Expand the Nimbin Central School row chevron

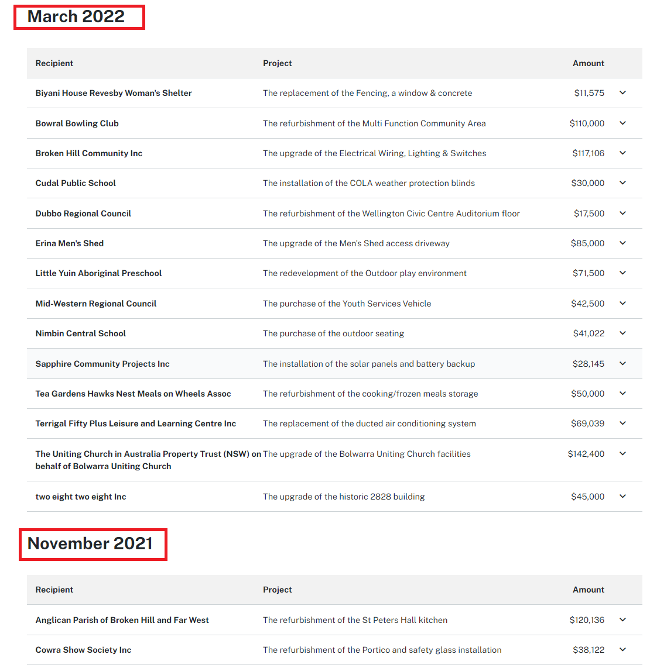coord(622,333)
